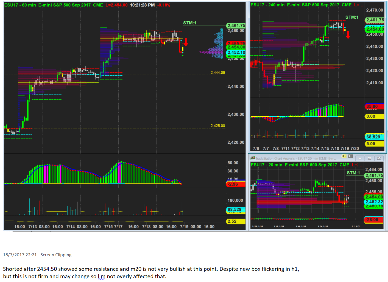This screenshot has width=388, height=282.
Task: Click the 'ESU17 - 60 min' chart header text
Action: tap(20, 5)
